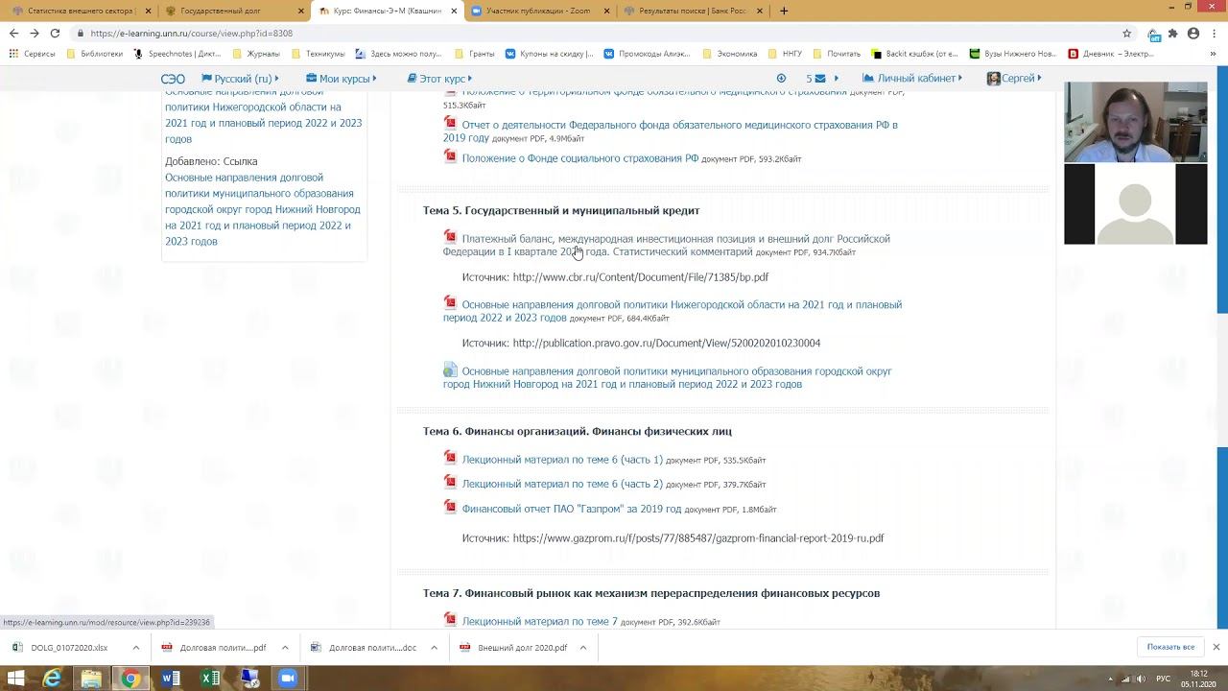
Task: Open Zoom app from taskbar
Action: [x=288, y=679]
